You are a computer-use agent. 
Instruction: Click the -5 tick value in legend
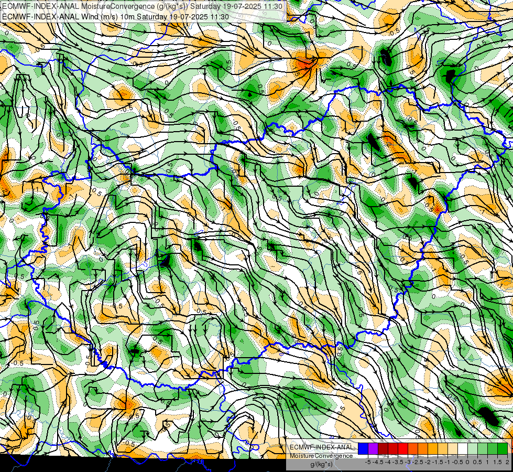368,462
